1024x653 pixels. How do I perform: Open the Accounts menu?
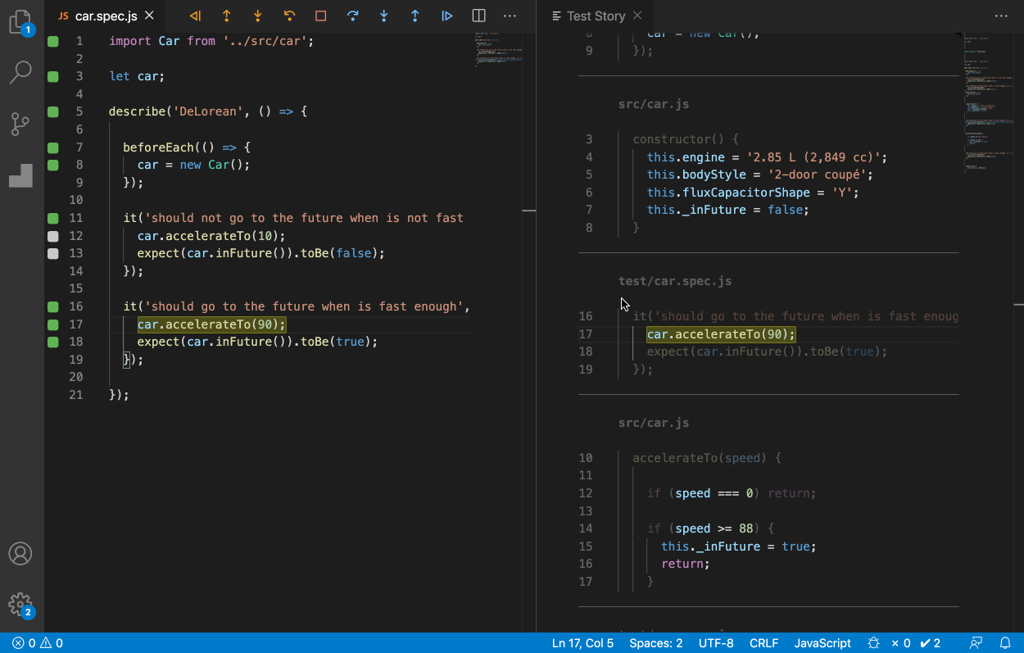[x=20, y=553]
